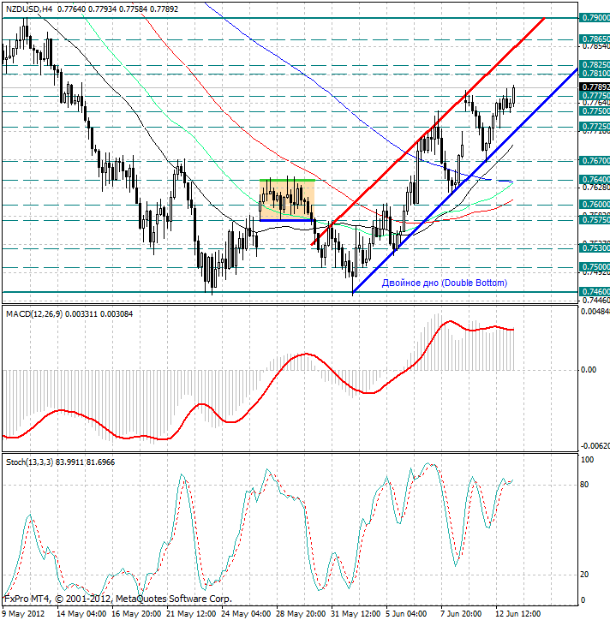This screenshot has height=620, width=610.
Task: Click the 0.7460 price level tag
Action: coord(595,292)
